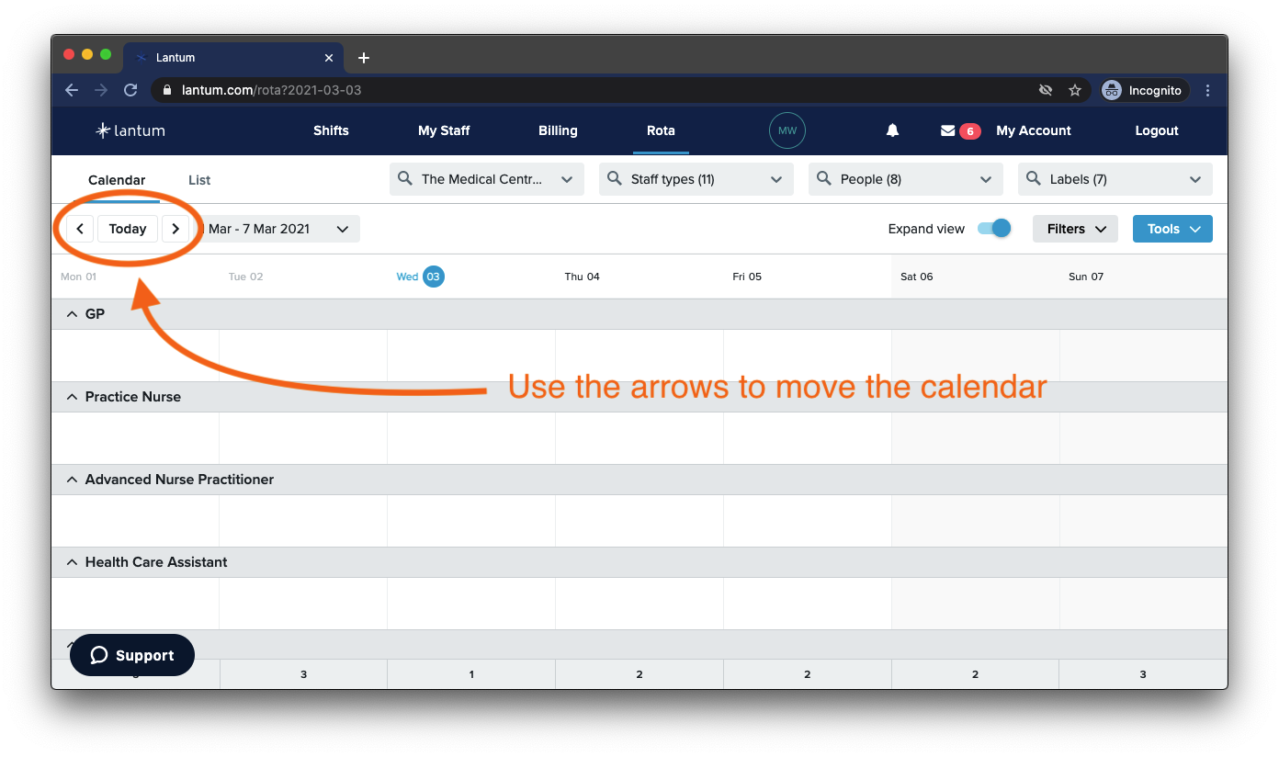
Task: Select the Rota nav item
Action: (x=661, y=130)
